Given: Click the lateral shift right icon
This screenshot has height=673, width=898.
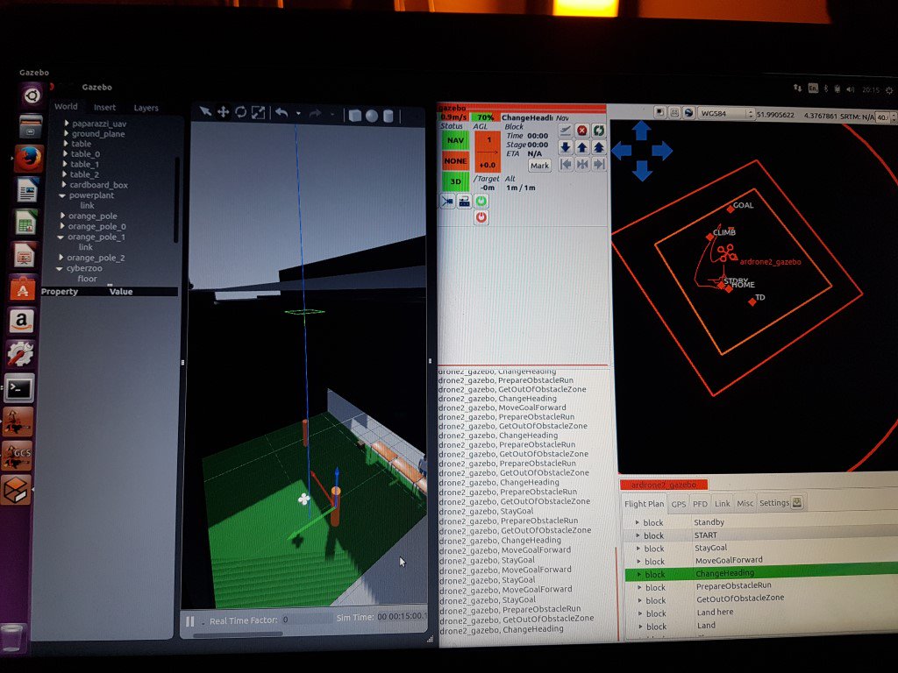Looking at the screenshot, I should click(x=598, y=165).
